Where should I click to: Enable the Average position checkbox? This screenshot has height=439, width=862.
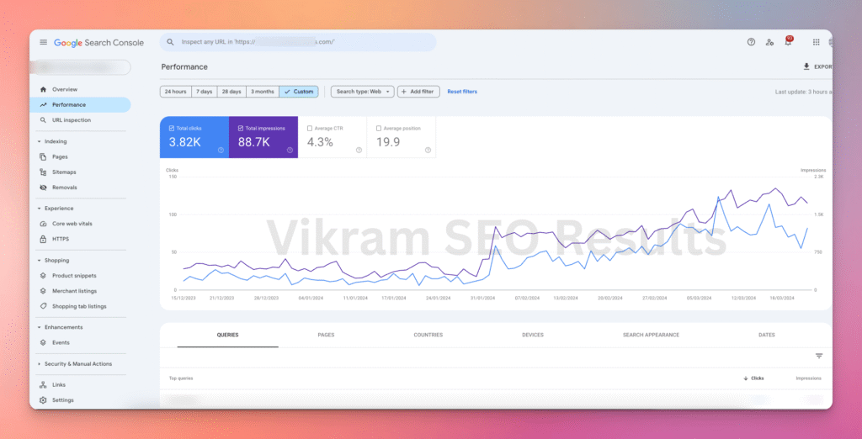click(379, 129)
